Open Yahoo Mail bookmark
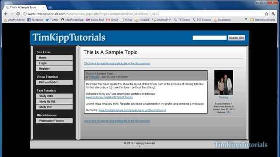The height and width of the screenshot is (157, 280). coord(95,20)
